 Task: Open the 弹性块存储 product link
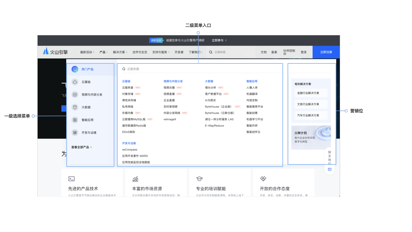point(129,100)
